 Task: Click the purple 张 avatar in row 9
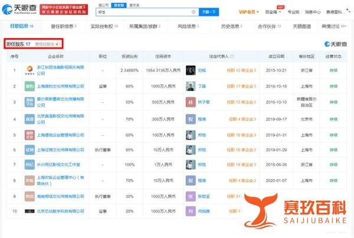[x=191, y=196]
